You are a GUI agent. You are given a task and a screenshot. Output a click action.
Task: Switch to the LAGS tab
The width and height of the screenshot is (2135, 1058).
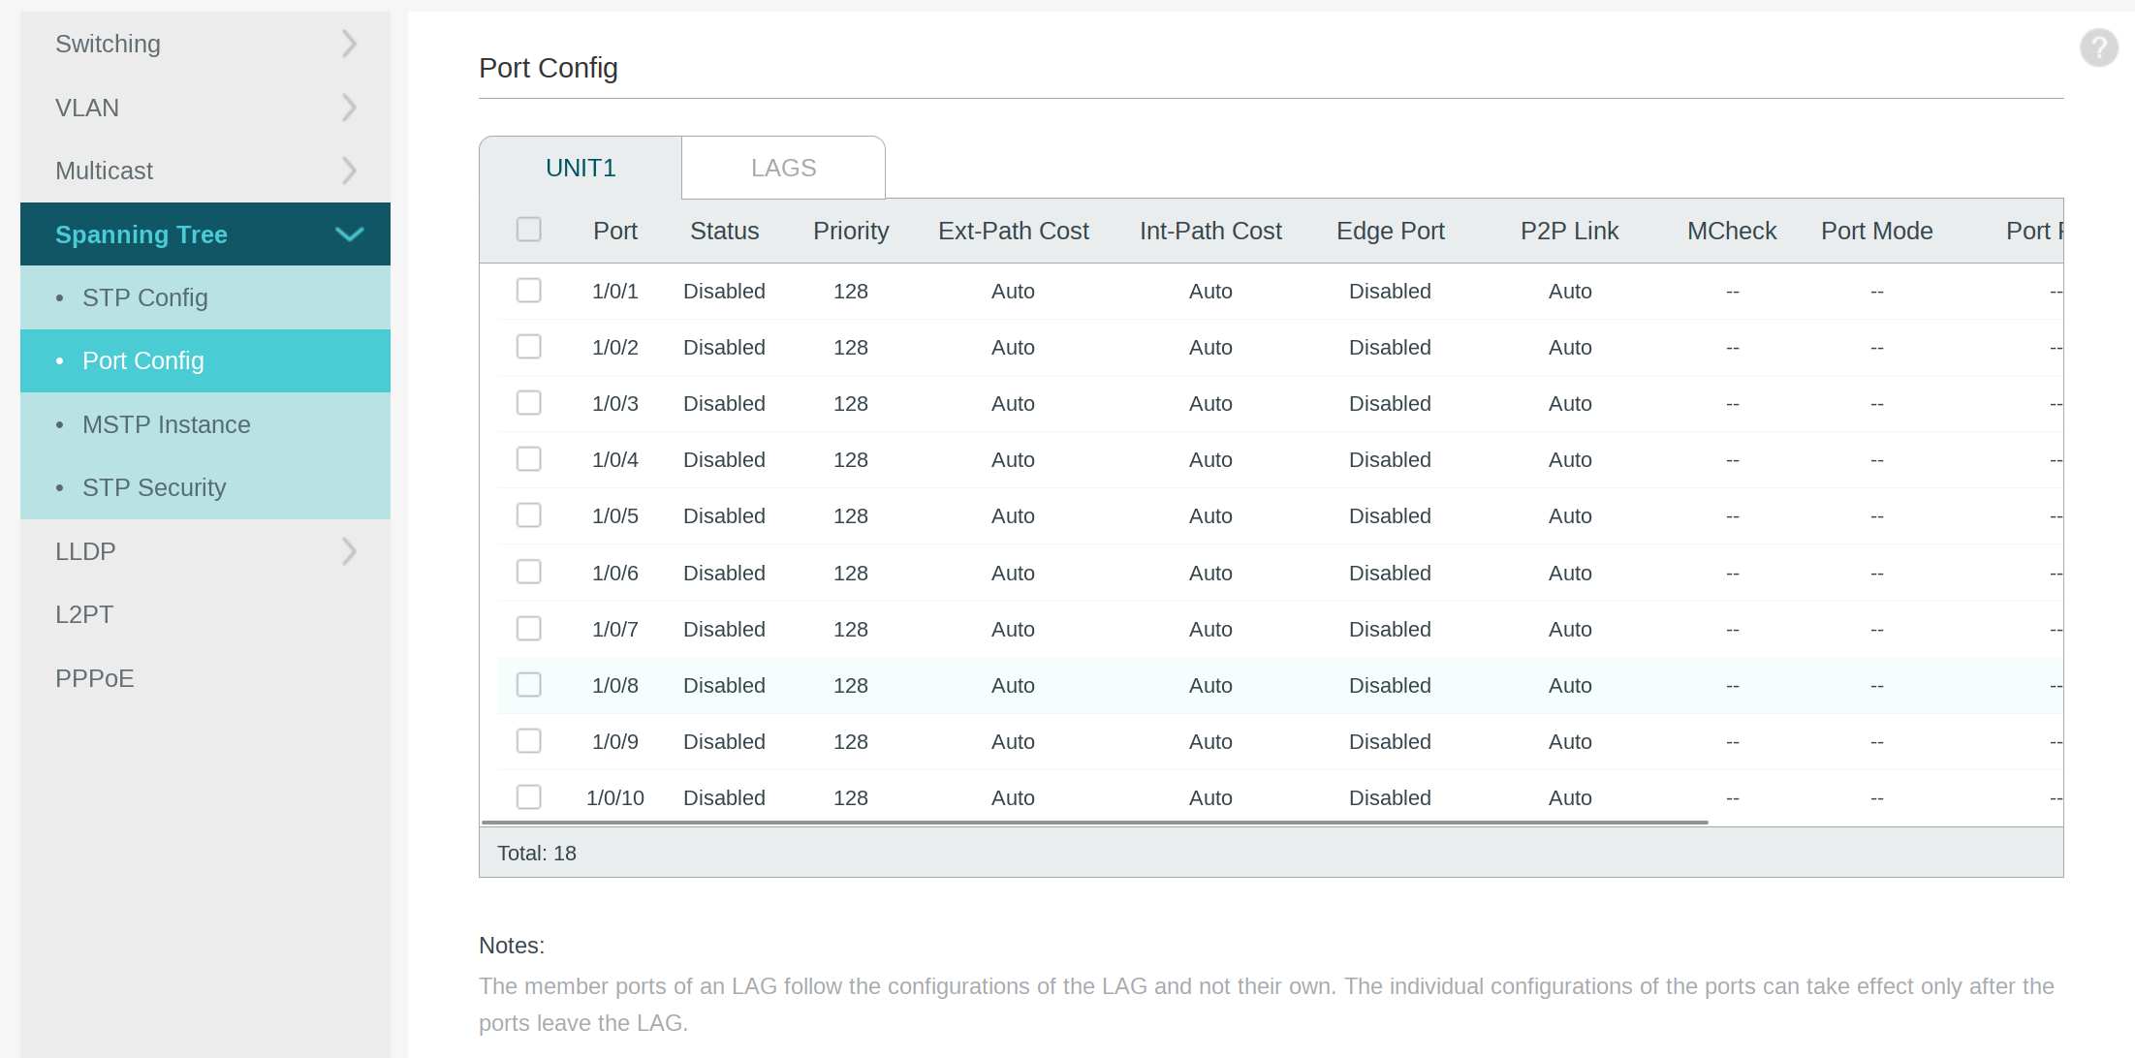tap(783, 168)
